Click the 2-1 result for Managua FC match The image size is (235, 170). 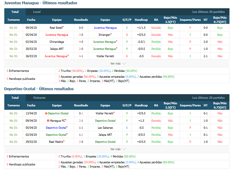(x=81, y=121)
